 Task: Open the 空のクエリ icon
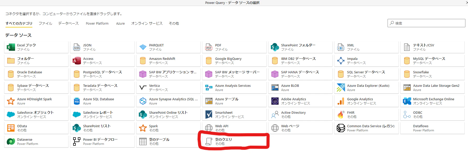tap(209, 141)
